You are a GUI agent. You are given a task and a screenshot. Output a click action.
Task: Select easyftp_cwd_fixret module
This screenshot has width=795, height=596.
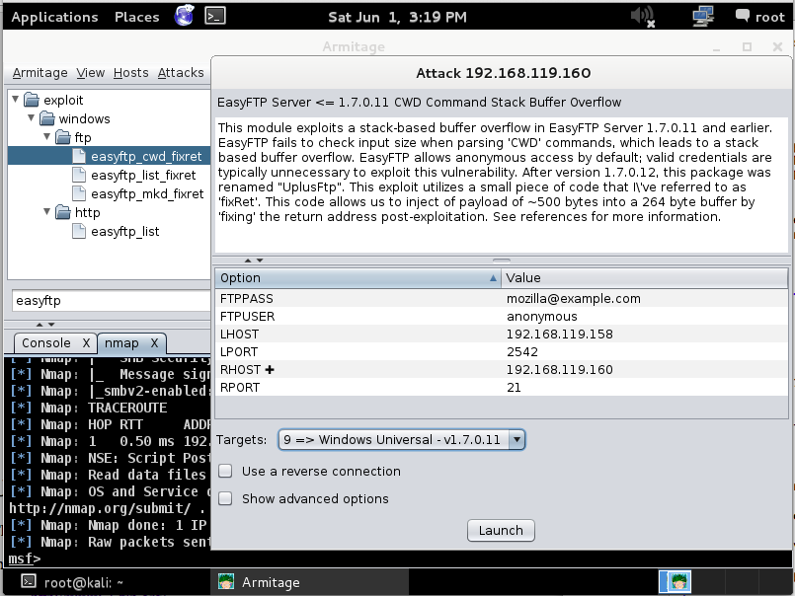pos(146,156)
